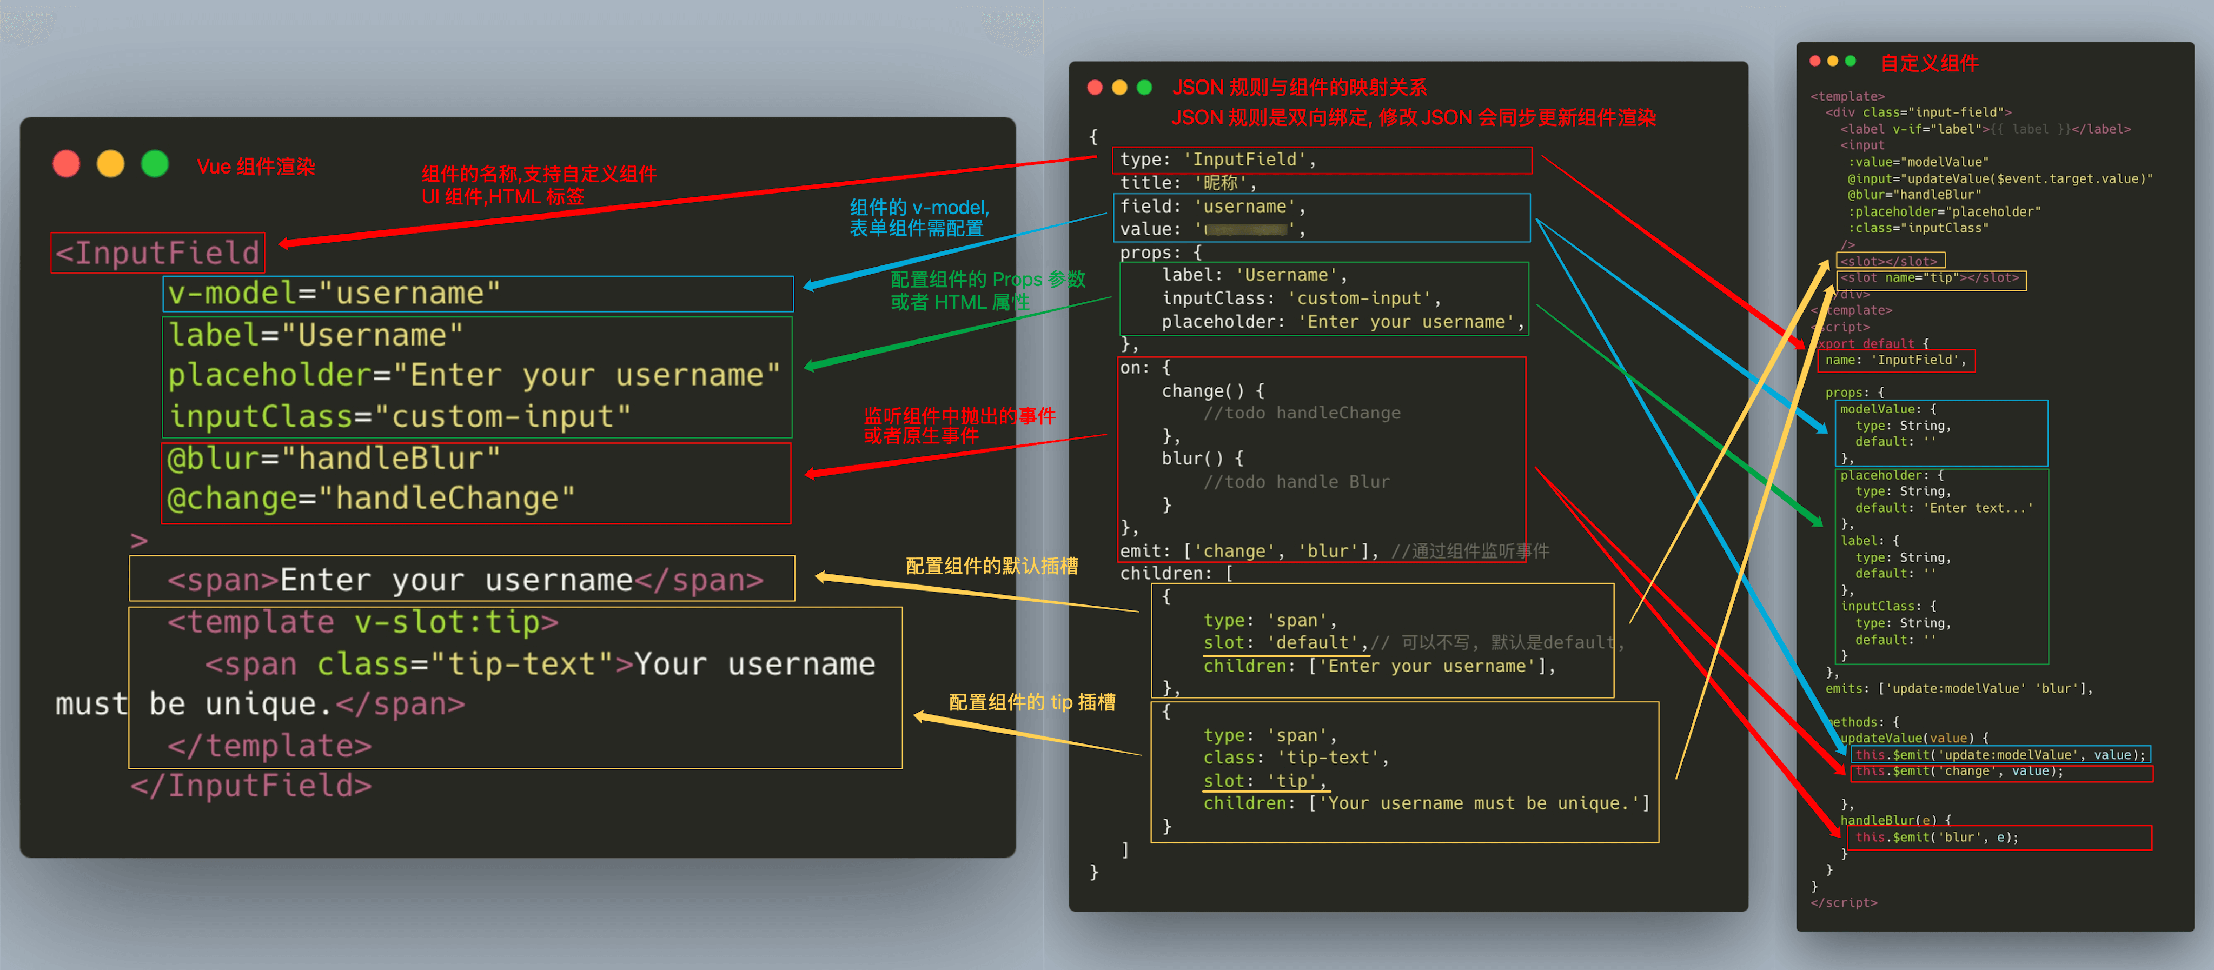Click the green dot in the 自定义组件 window
2214x970 pixels.
[x=1851, y=61]
